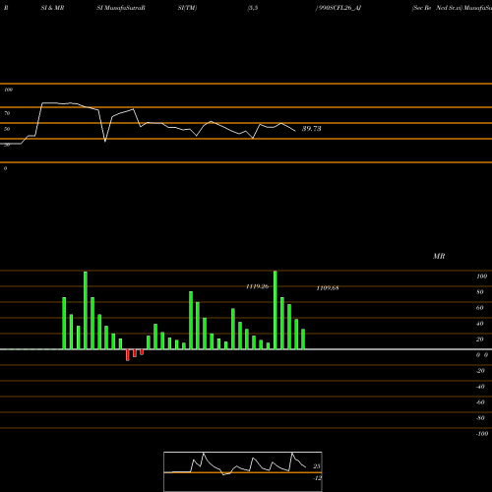Click the 60 label on MR axis
Viewport: 492px width, 492px height.
[480, 308]
